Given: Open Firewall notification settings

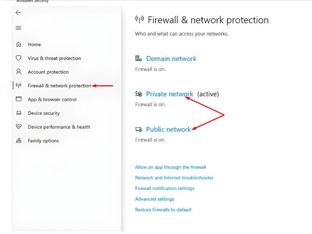Looking at the screenshot, I should (x=165, y=188).
